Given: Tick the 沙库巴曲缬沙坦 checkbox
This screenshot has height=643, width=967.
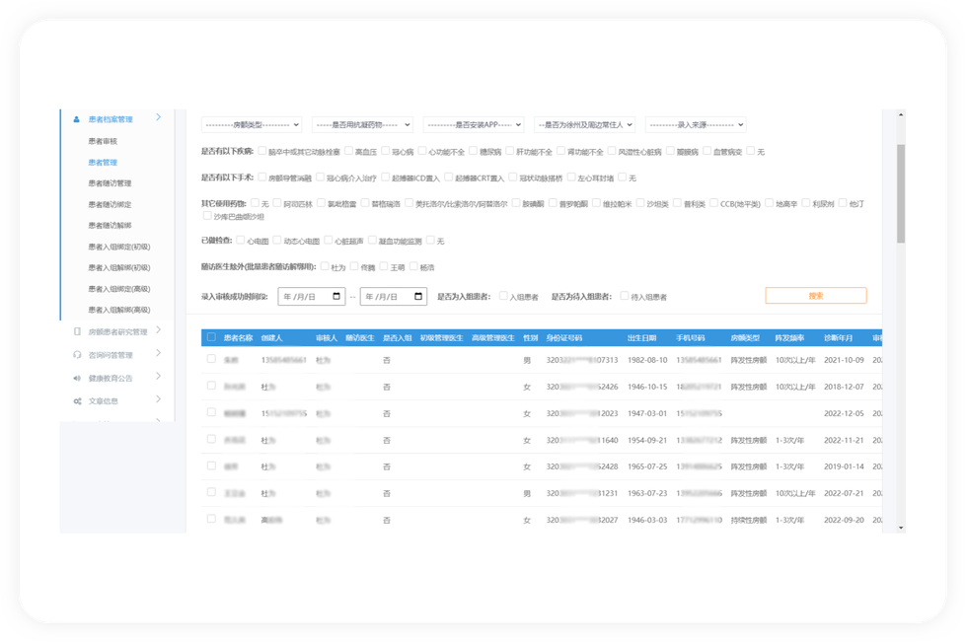Looking at the screenshot, I should pyautogui.click(x=207, y=216).
